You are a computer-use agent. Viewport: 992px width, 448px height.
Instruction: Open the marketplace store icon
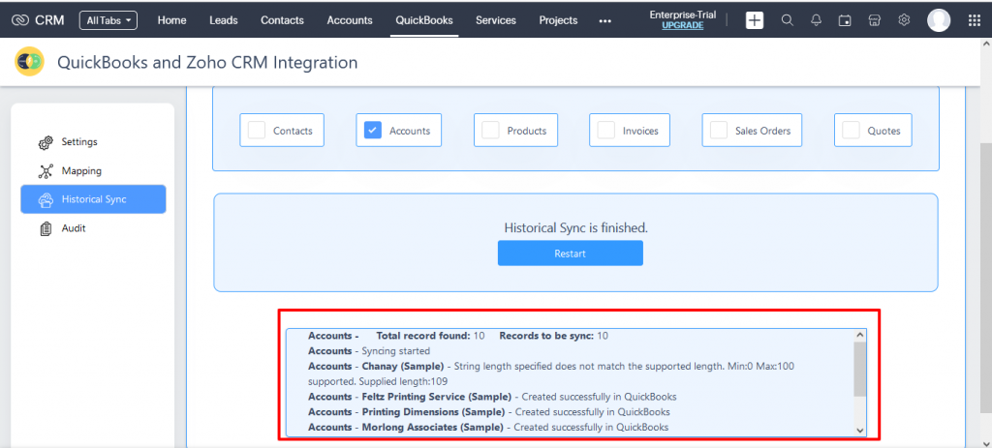[875, 20]
